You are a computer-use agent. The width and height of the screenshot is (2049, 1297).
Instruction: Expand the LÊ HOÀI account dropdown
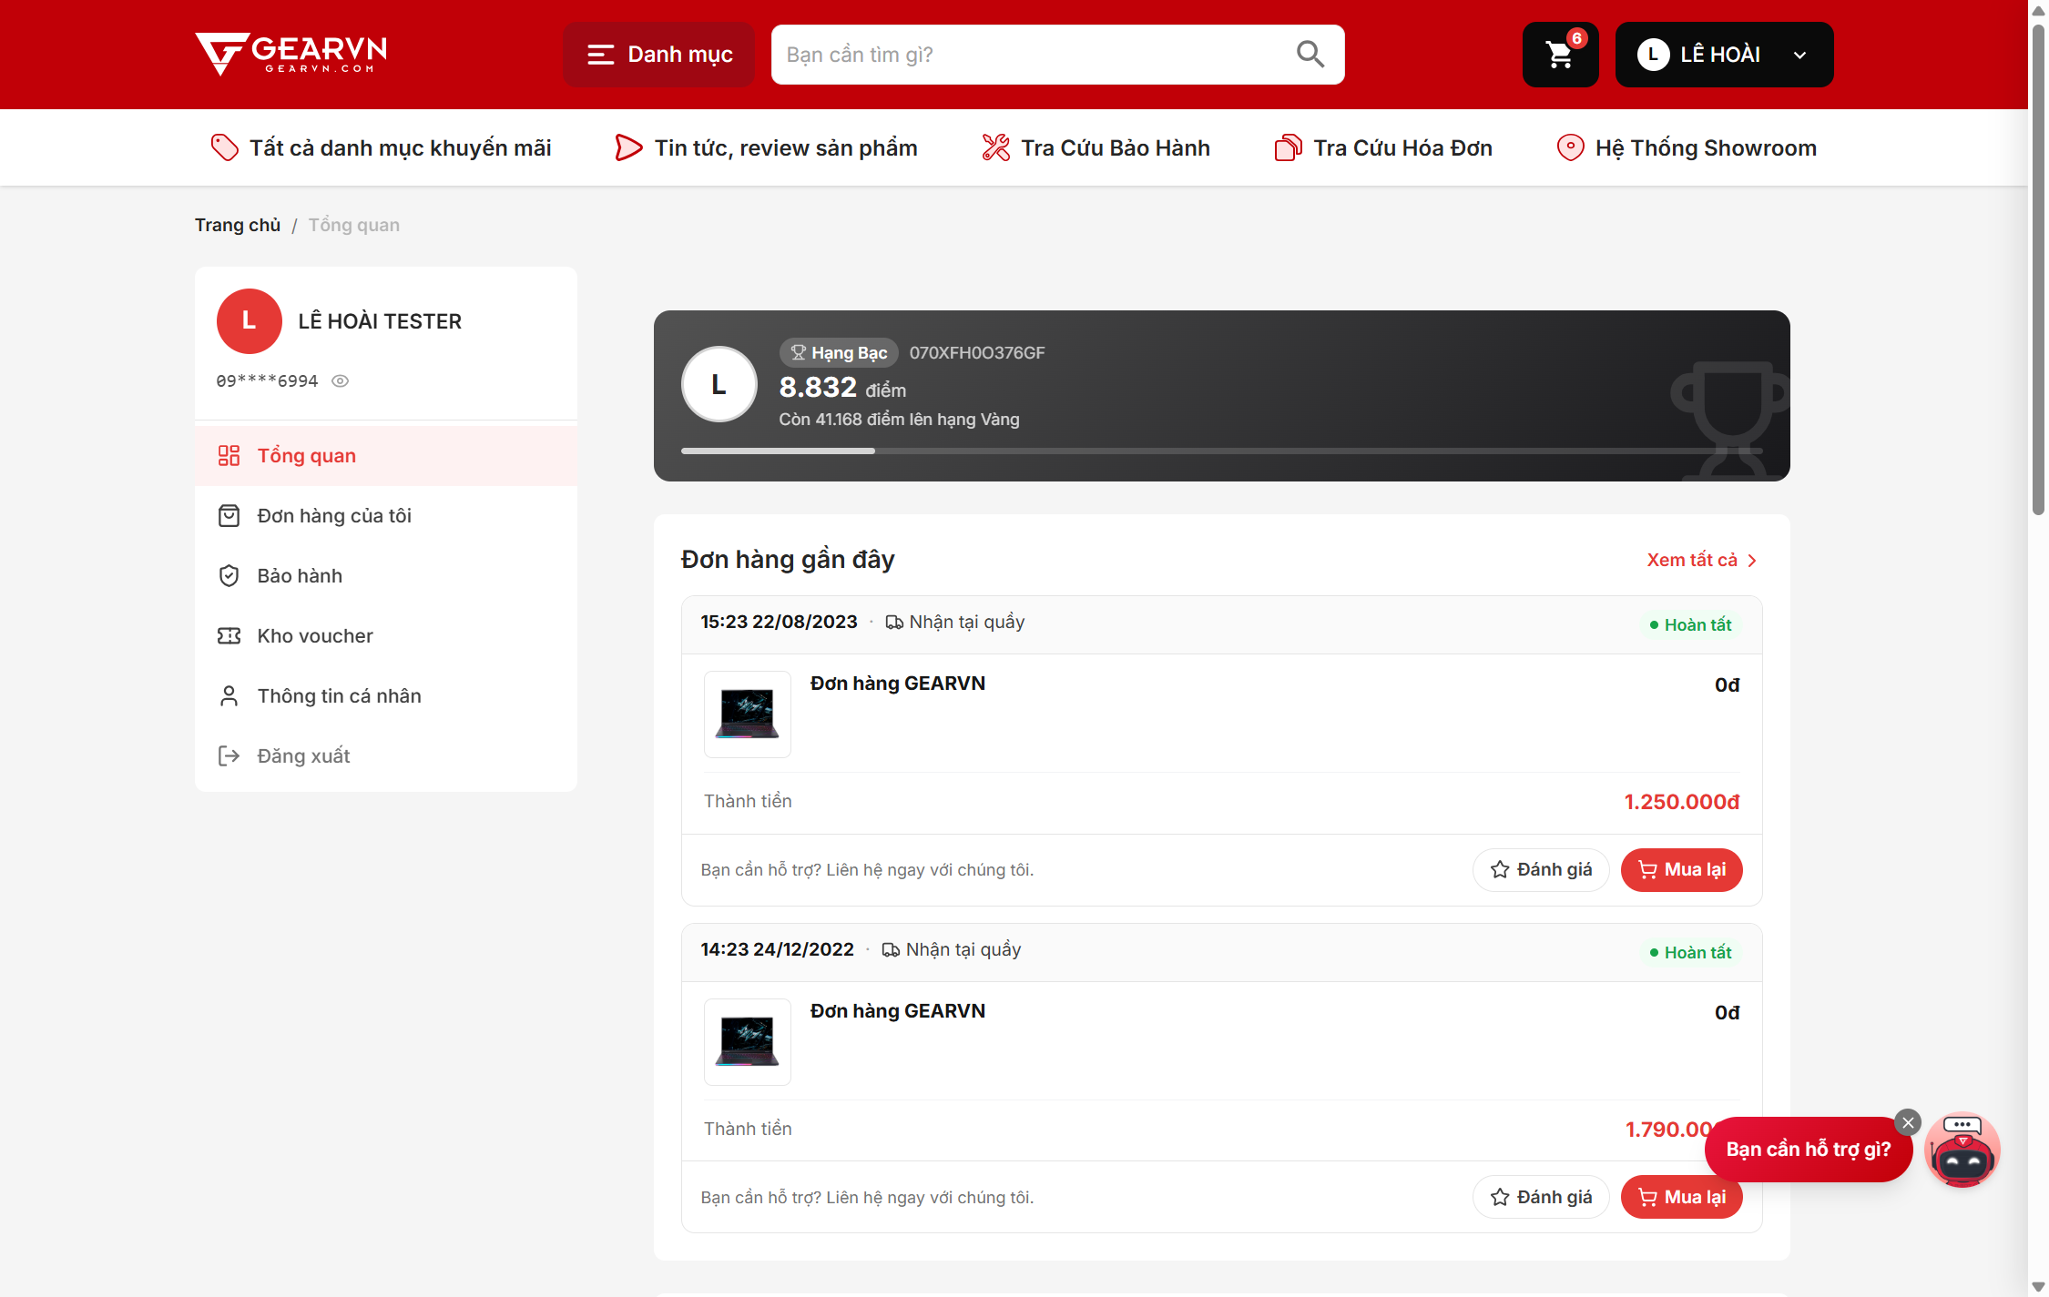[x=1724, y=55]
